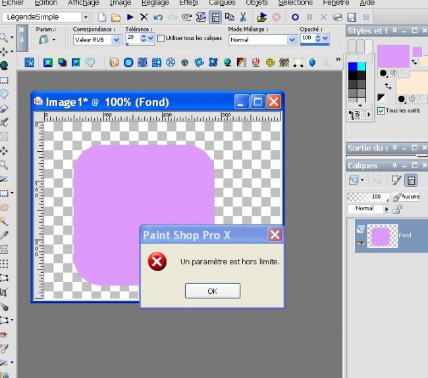Swap foreground and background materials arrow
The image size is (428, 378).
[x=388, y=87]
